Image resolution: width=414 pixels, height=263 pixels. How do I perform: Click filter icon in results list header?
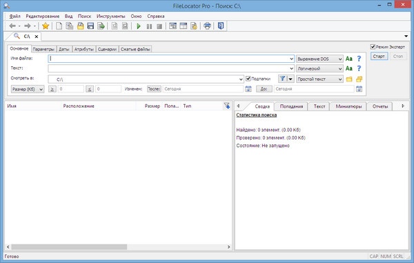(x=227, y=106)
